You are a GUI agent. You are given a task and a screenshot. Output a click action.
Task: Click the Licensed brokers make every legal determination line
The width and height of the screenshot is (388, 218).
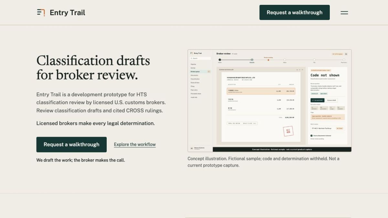tap(95, 123)
